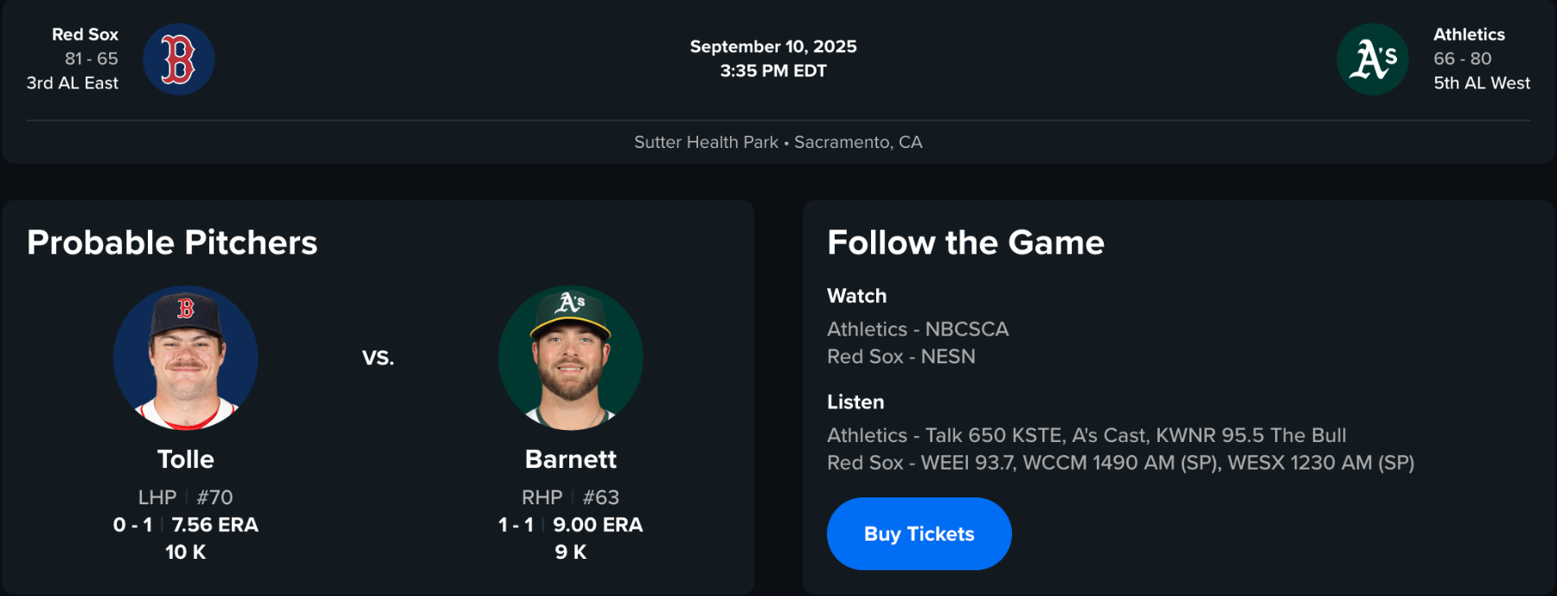This screenshot has height=596, width=1557.
Task: Click the Red Sox NESN watch listing
Action: pyautogui.click(x=900, y=356)
